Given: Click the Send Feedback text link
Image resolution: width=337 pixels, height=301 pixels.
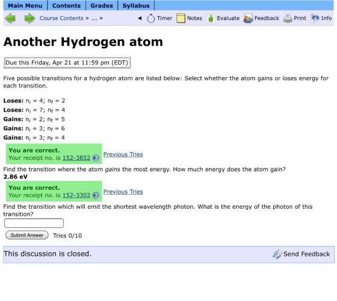Looking at the screenshot, I should (306, 254).
